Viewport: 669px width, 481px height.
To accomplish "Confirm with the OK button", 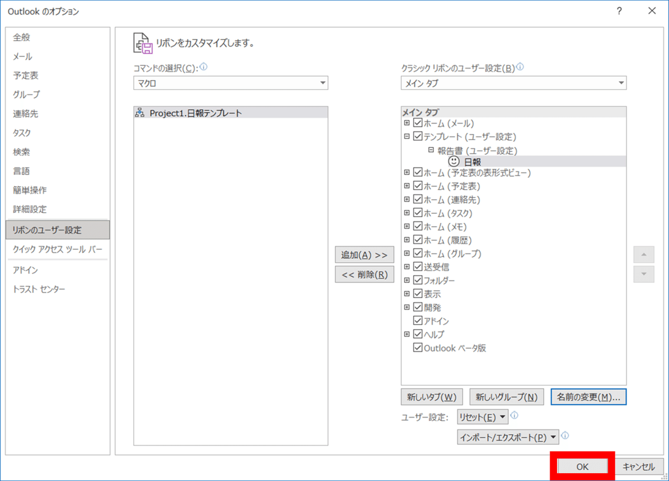I will 583,467.
